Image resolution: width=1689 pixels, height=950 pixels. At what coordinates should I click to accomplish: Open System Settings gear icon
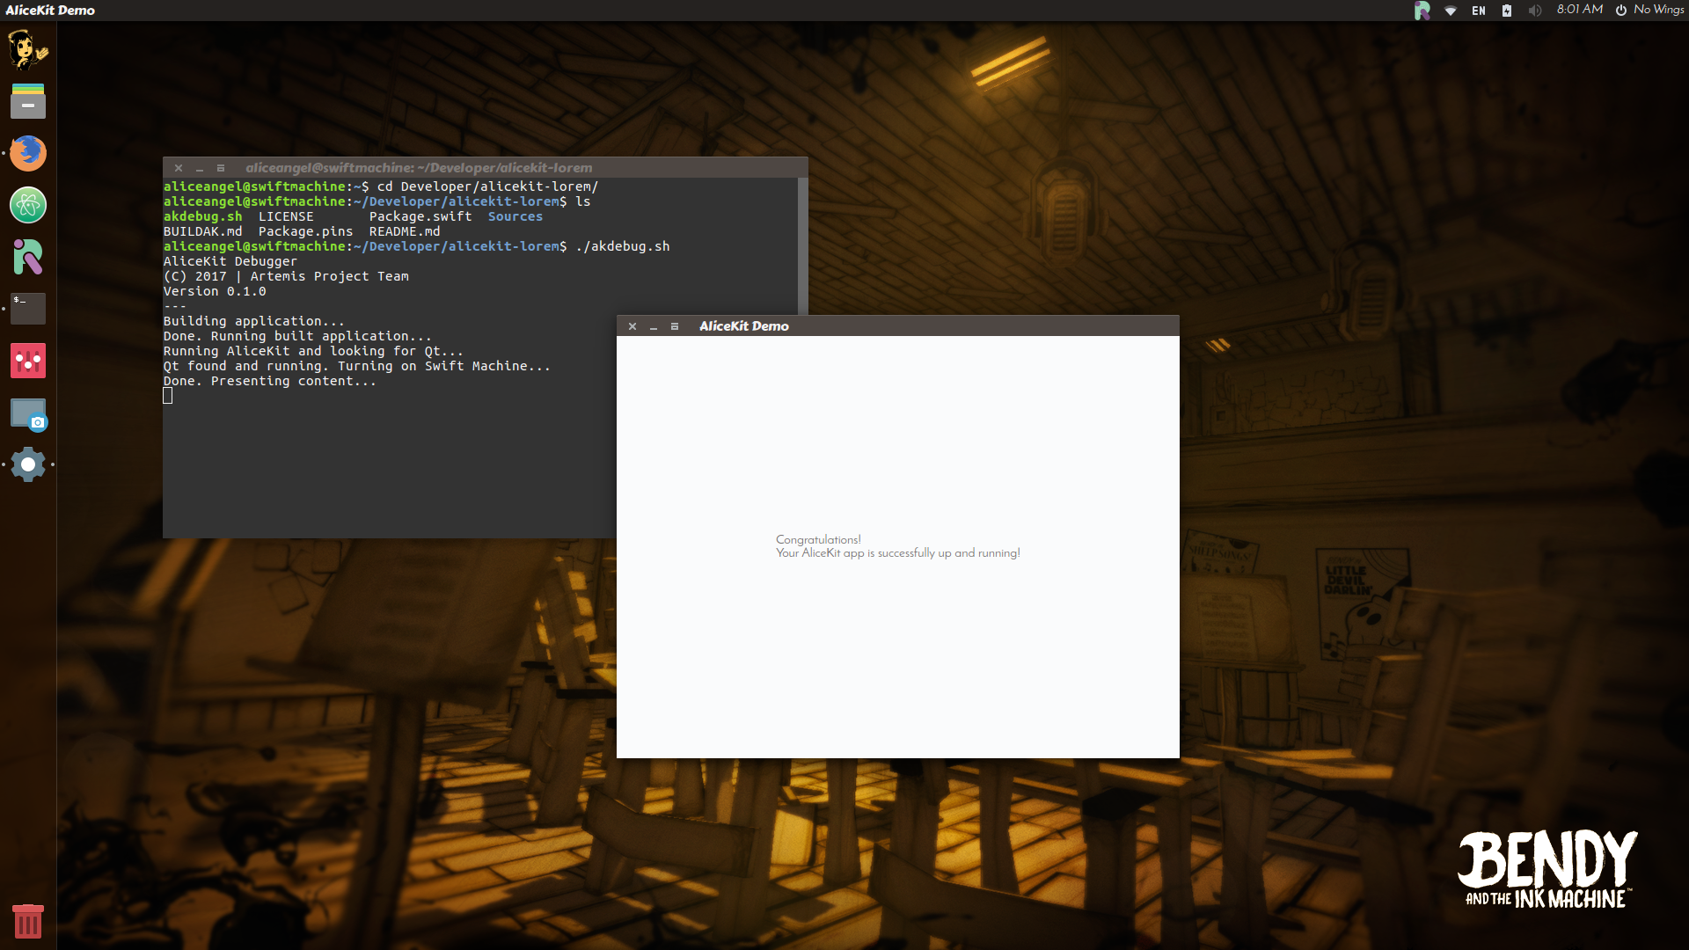point(27,464)
